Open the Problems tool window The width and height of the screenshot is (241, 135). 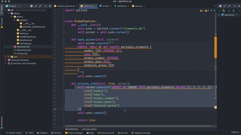tap(42, 133)
